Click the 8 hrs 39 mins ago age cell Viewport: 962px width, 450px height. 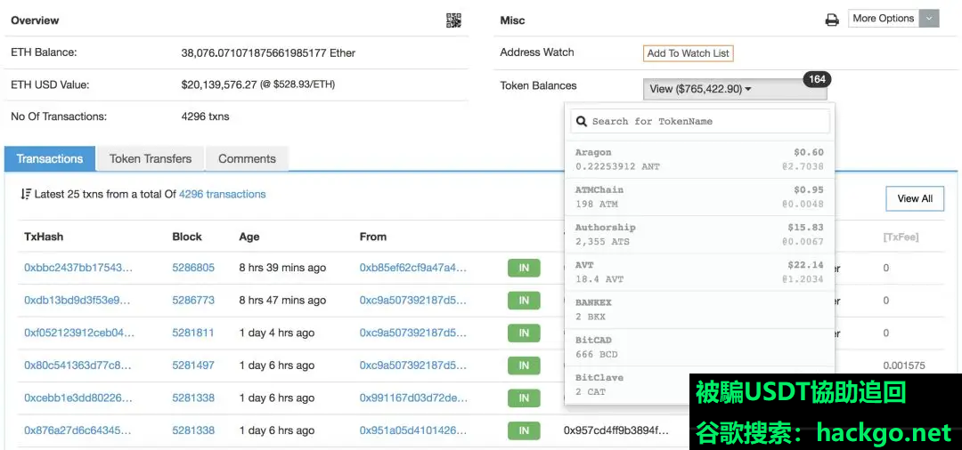[x=282, y=268]
